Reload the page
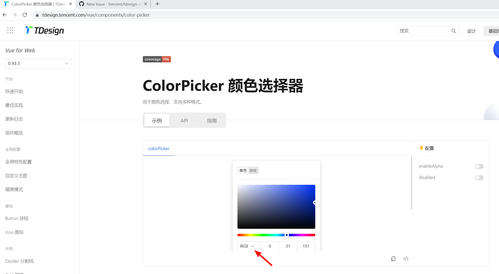499x274 pixels. (x=25, y=15)
